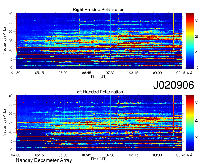Screen dimensions: 202x164
Task: Click the 10 MHz tick of bottom plot
Action: coord(10,150)
